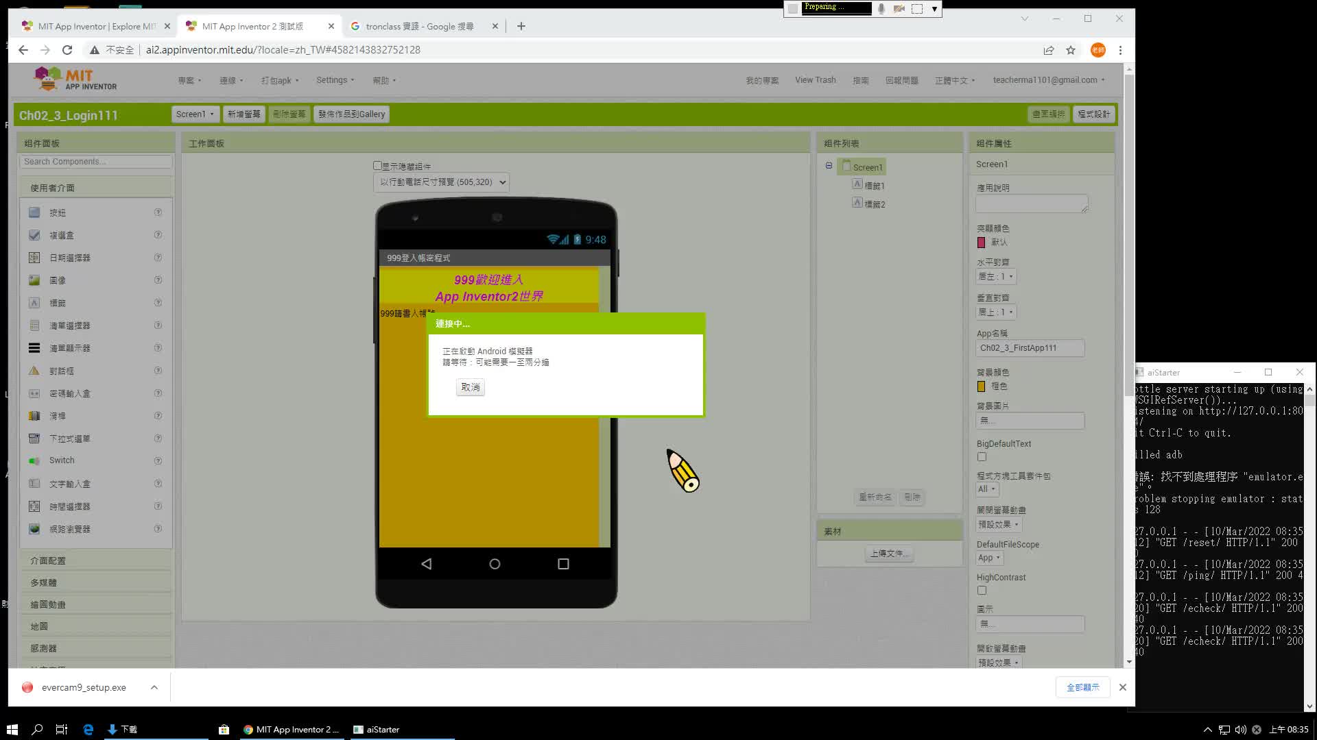The image size is (1317, 740).
Task: Open Windows taskbar search
Action: (x=37, y=730)
